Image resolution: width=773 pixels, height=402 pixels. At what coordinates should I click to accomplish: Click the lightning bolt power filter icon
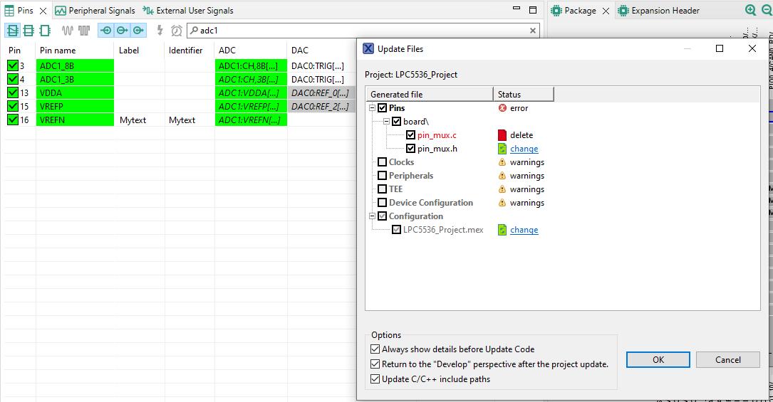click(160, 31)
